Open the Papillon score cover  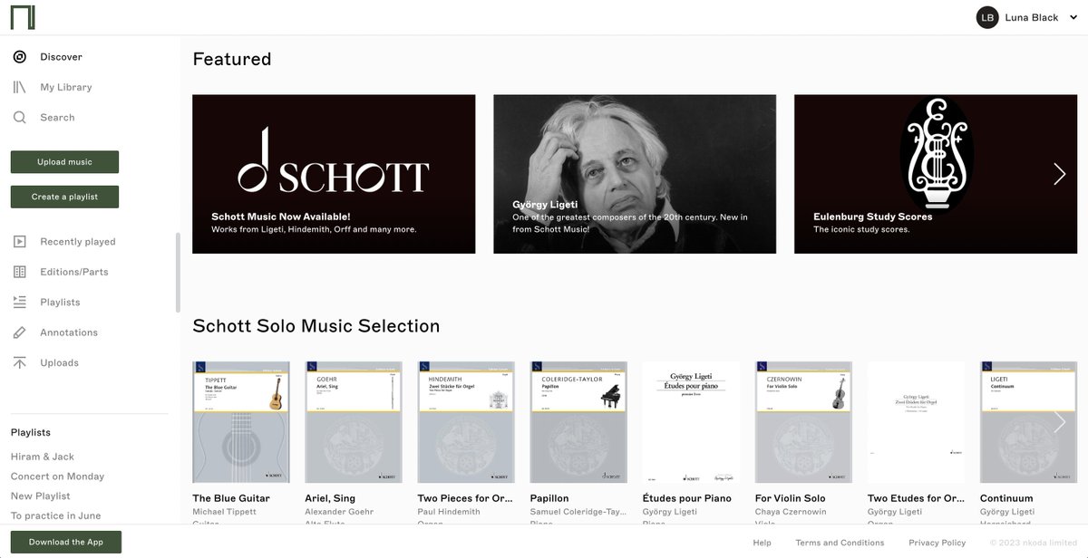point(578,422)
